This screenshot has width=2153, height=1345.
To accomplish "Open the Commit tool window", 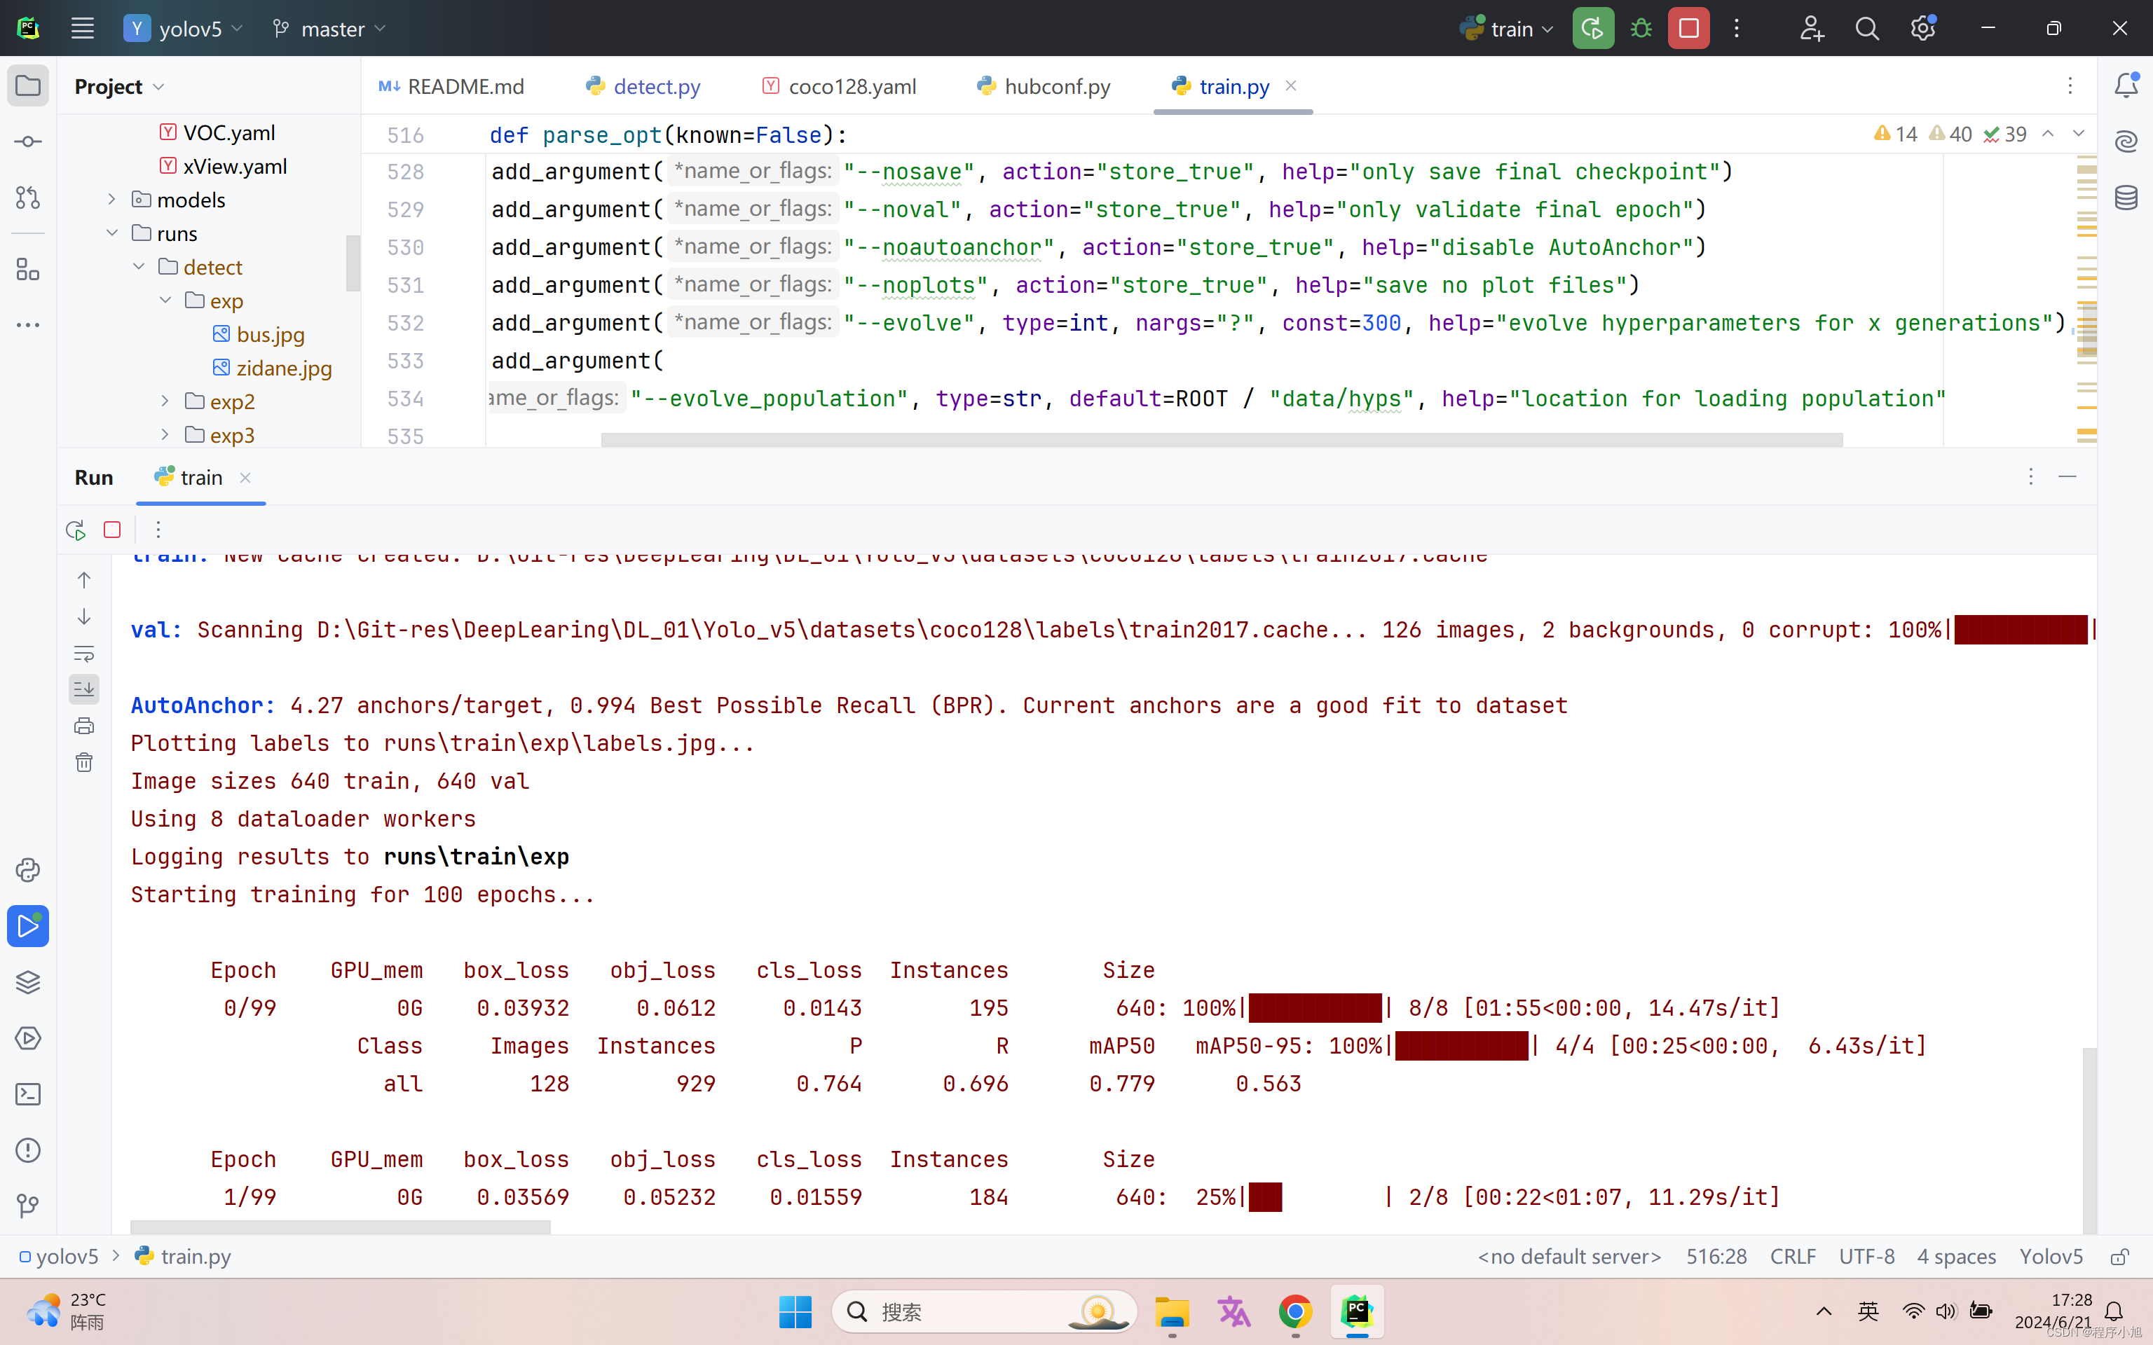I will 27,142.
